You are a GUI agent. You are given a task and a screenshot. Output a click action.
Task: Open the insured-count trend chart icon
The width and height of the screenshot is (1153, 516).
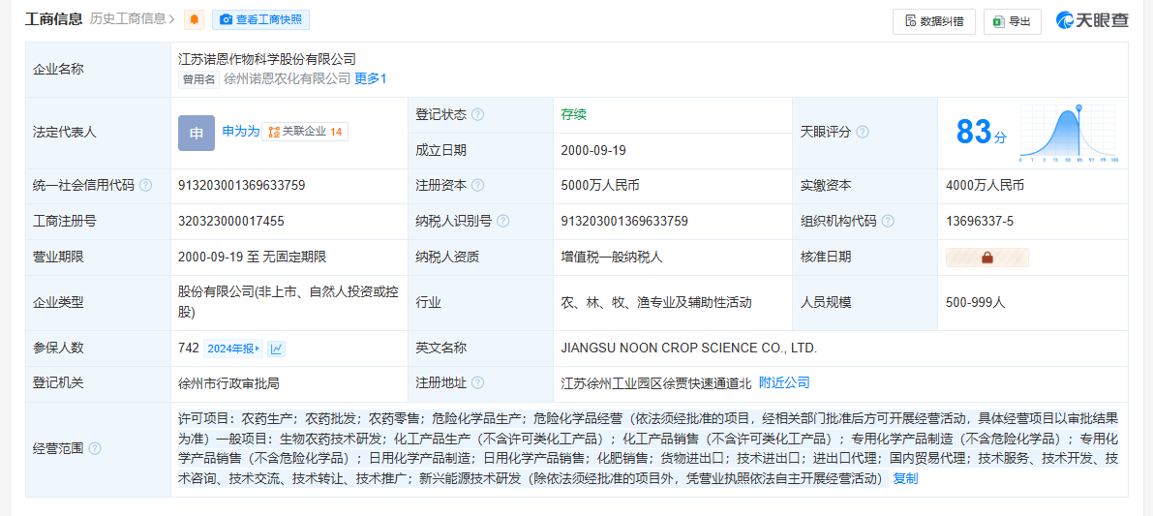pos(277,349)
